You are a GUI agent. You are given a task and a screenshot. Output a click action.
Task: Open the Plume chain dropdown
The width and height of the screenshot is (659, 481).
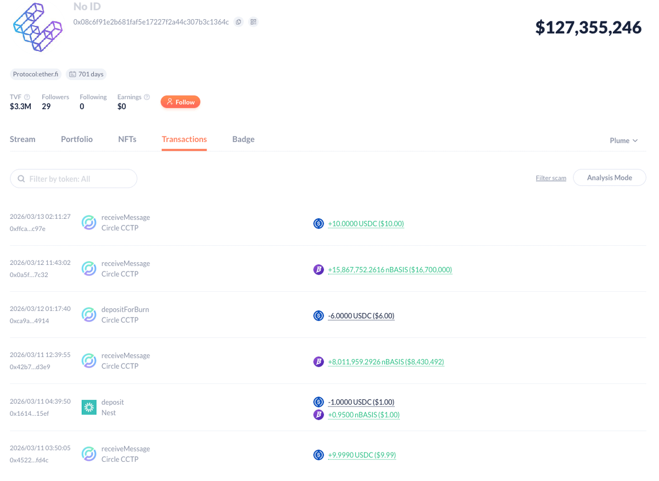click(624, 141)
